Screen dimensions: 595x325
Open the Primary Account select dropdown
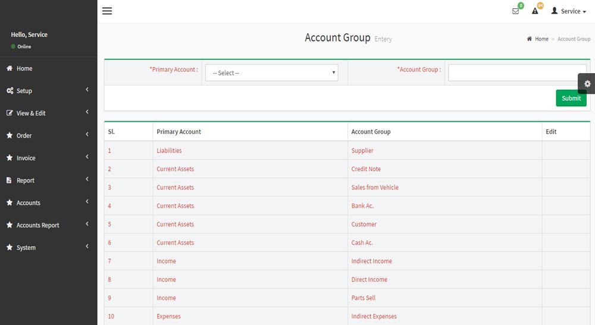coord(272,72)
